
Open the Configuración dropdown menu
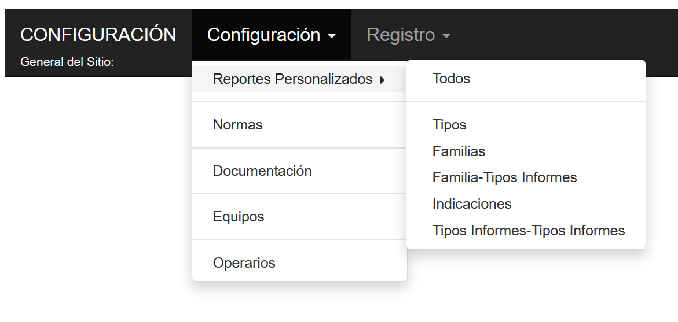(x=271, y=35)
